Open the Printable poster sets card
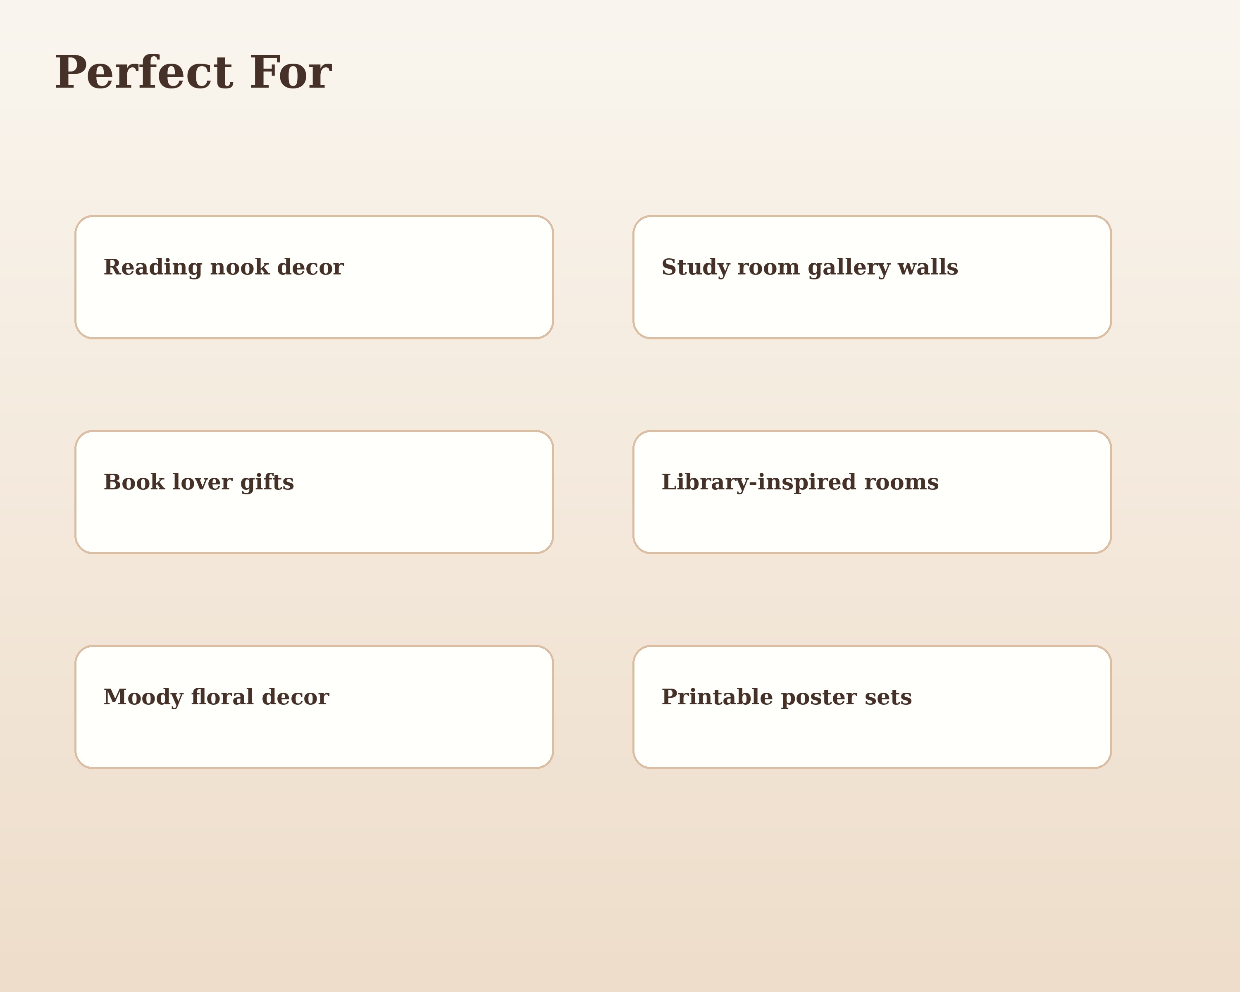 pyautogui.click(x=872, y=707)
